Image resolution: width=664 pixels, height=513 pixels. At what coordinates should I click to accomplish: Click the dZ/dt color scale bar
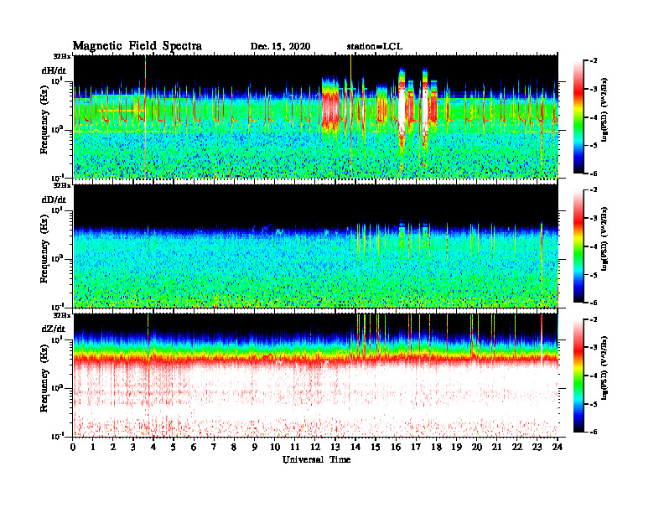point(578,376)
